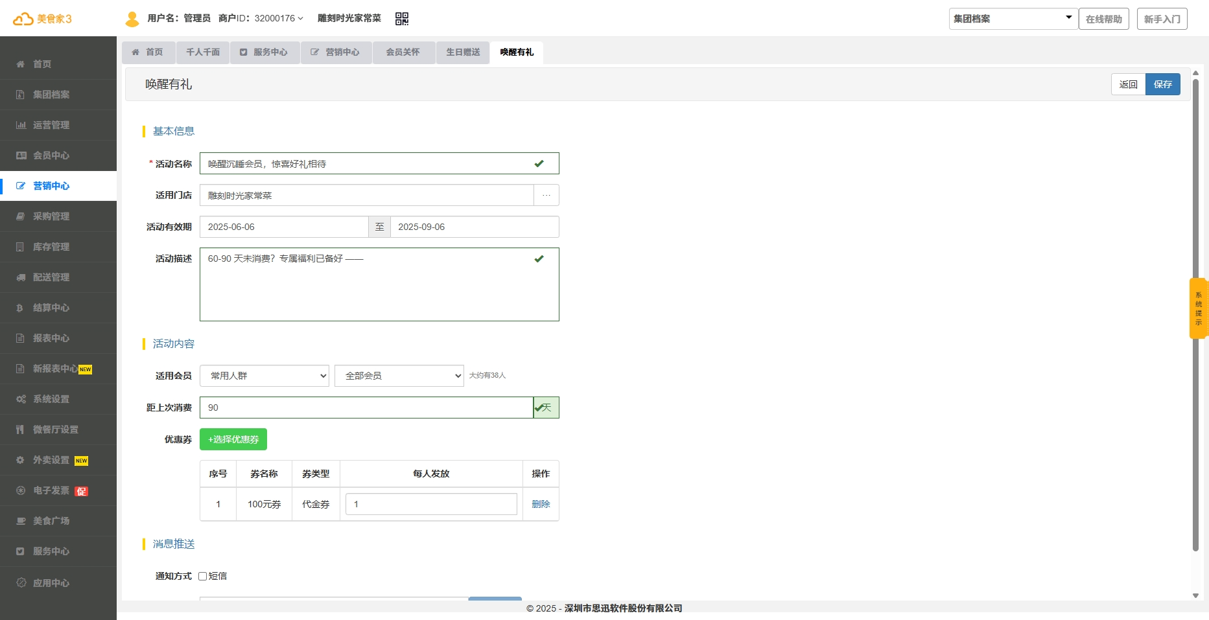This screenshot has width=1209, height=620.
Task: Click the user avatar icon
Action: coord(132,19)
